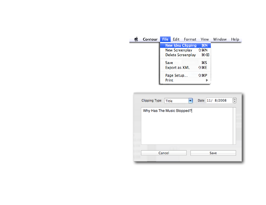Open the Window menu

220,39
